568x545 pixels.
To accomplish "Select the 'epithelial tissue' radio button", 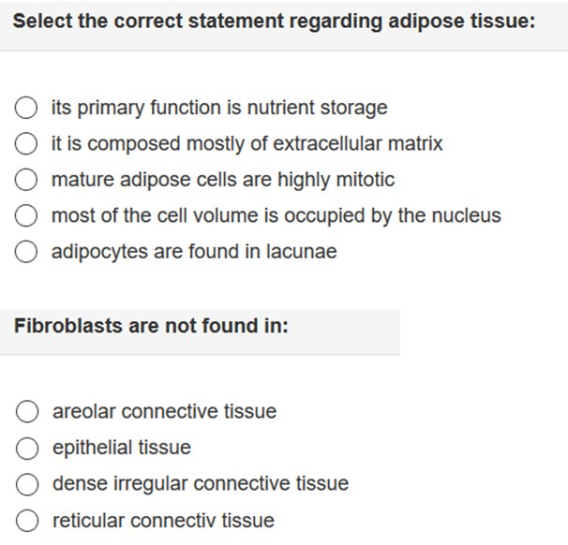I will [x=28, y=448].
